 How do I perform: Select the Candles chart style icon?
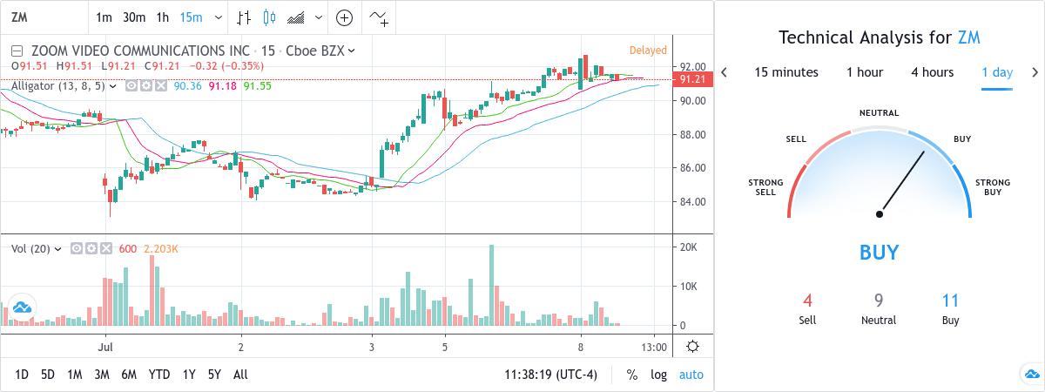tap(269, 17)
